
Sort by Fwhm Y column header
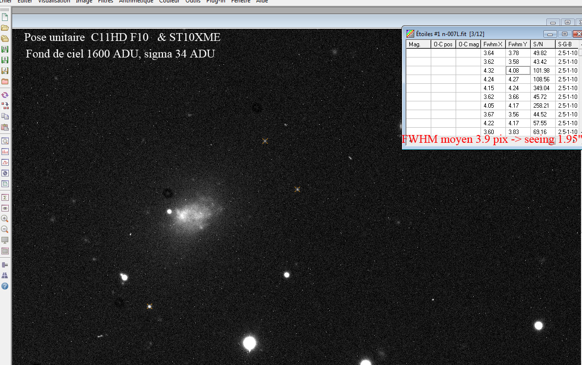tap(518, 44)
